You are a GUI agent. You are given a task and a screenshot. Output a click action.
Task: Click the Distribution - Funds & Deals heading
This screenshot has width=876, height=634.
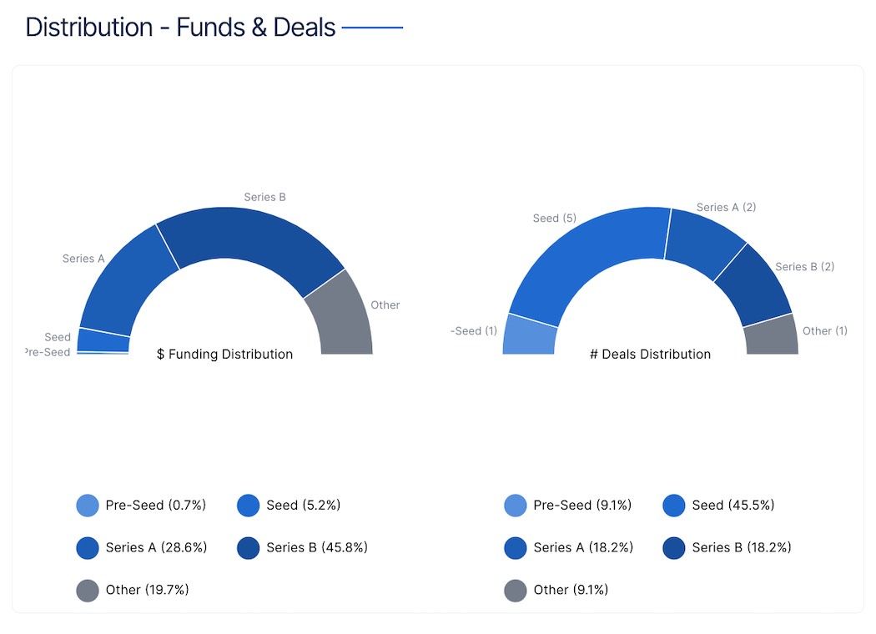coord(180,28)
